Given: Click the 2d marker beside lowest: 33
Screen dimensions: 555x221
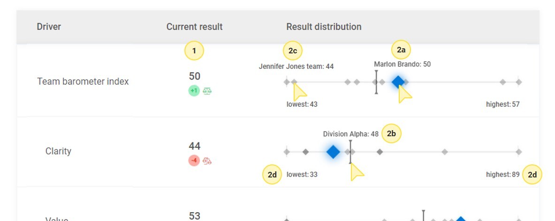Looking at the screenshot, I should [x=272, y=175].
